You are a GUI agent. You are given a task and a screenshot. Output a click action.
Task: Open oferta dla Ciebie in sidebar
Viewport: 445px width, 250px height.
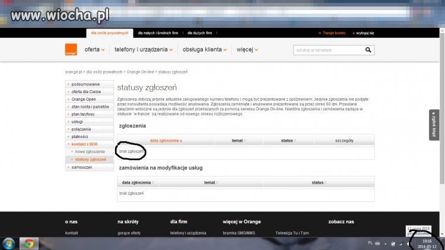pyautogui.click(x=86, y=92)
